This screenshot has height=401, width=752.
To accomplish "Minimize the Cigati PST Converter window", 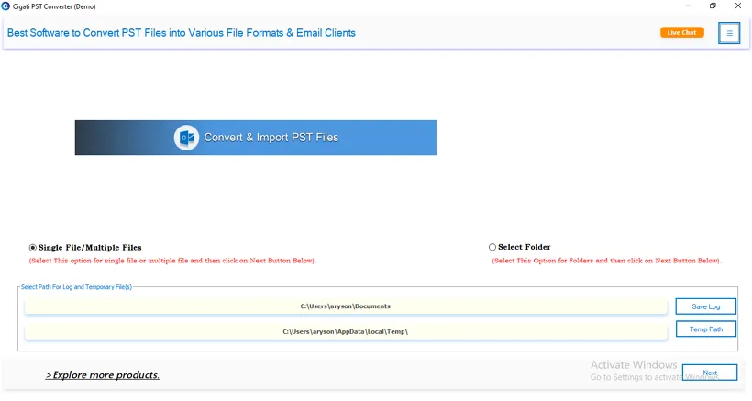I will pos(688,6).
